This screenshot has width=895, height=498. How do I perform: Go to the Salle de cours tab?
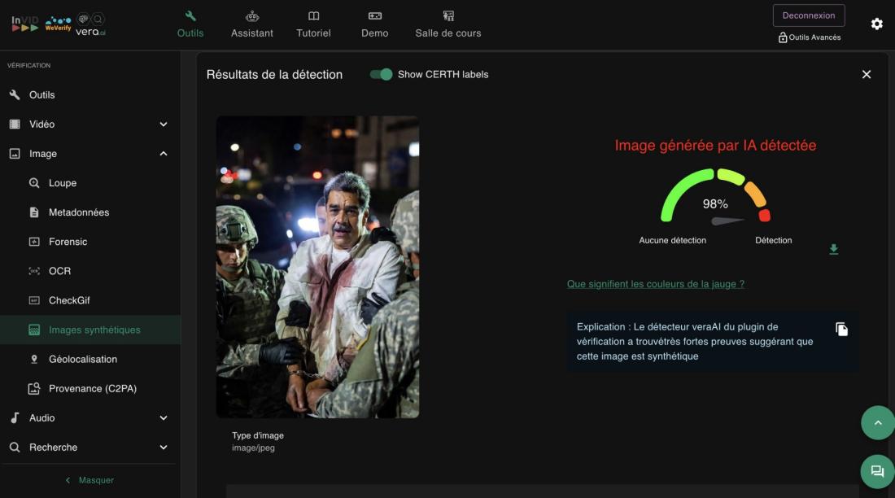[448, 24]
